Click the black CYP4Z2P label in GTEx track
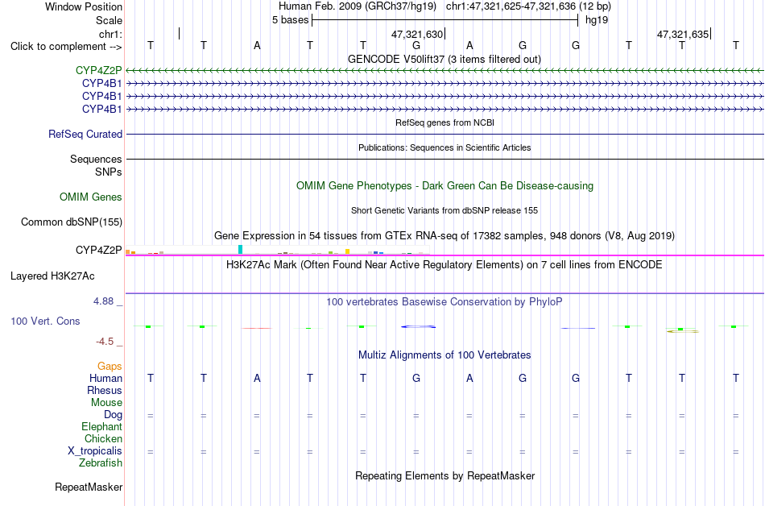This screenshot has width=765, height=506. tap(98, 250)
